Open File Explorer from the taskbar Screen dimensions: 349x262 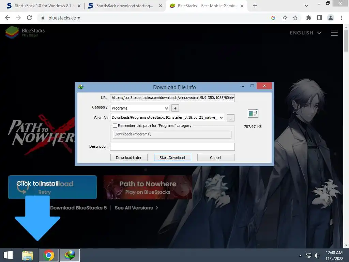[28, 255]
